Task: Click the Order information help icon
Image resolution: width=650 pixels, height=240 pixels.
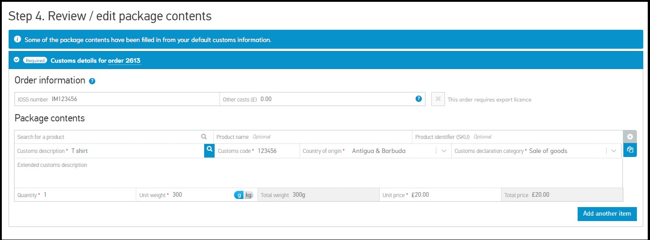Action: coord(92,81)
